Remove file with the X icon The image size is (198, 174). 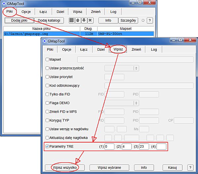(x=90, y=21)
